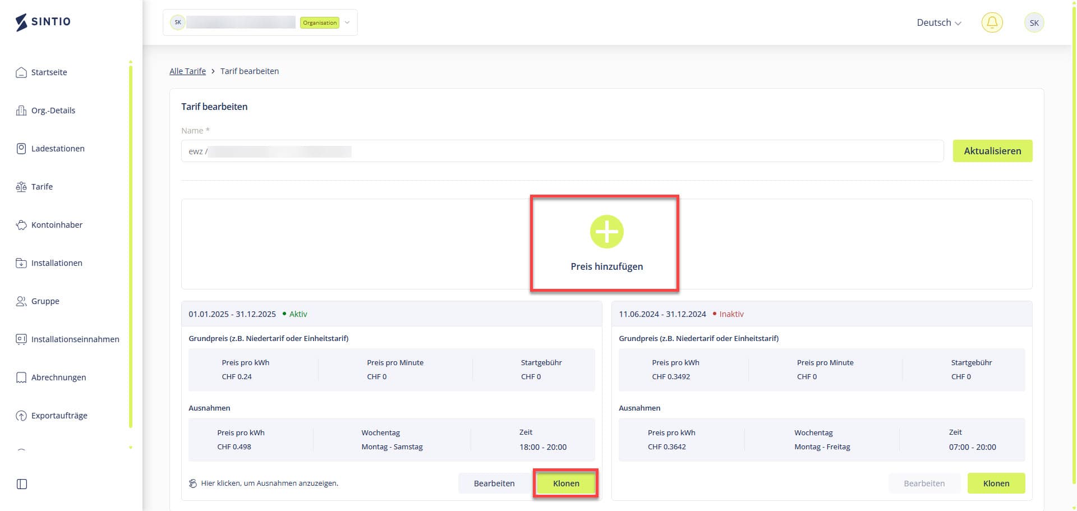Open Installationseinnahmen in the sidebar
The image size is (1077, 511).
point(75,339)
